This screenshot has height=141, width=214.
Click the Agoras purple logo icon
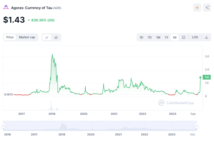(6, 7)
